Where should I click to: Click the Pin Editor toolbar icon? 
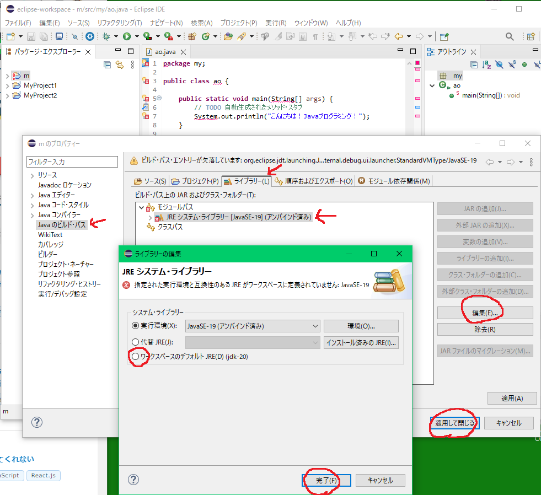point(444,36)
